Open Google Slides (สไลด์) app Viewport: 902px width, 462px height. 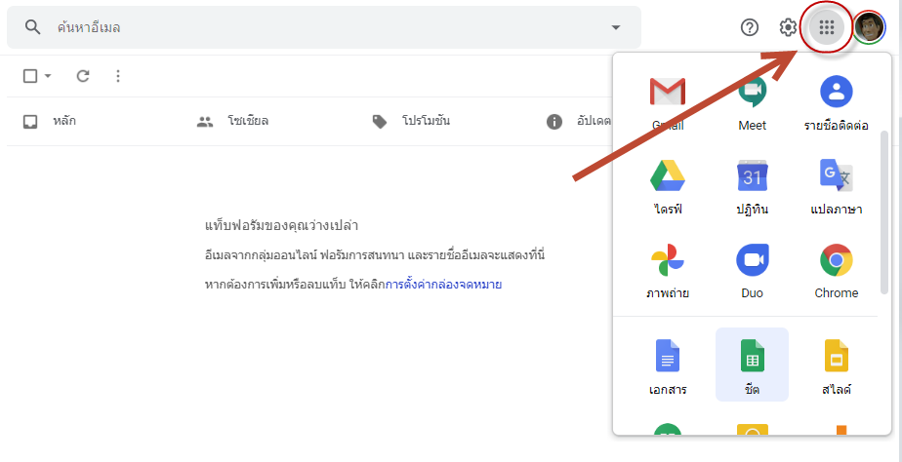pyautogui.click(x=836, y=365)
